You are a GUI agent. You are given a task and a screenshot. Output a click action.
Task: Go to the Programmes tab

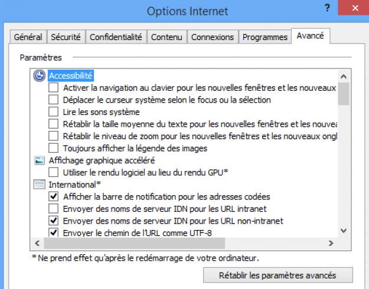coord(265,37)
